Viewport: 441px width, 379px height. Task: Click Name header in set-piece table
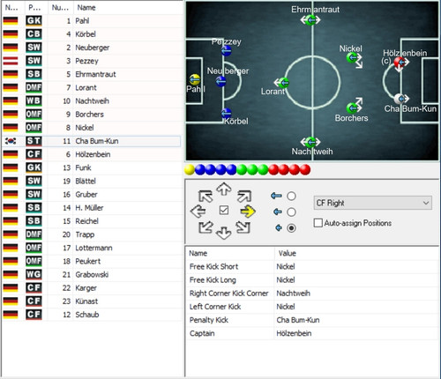click(230, 253)
